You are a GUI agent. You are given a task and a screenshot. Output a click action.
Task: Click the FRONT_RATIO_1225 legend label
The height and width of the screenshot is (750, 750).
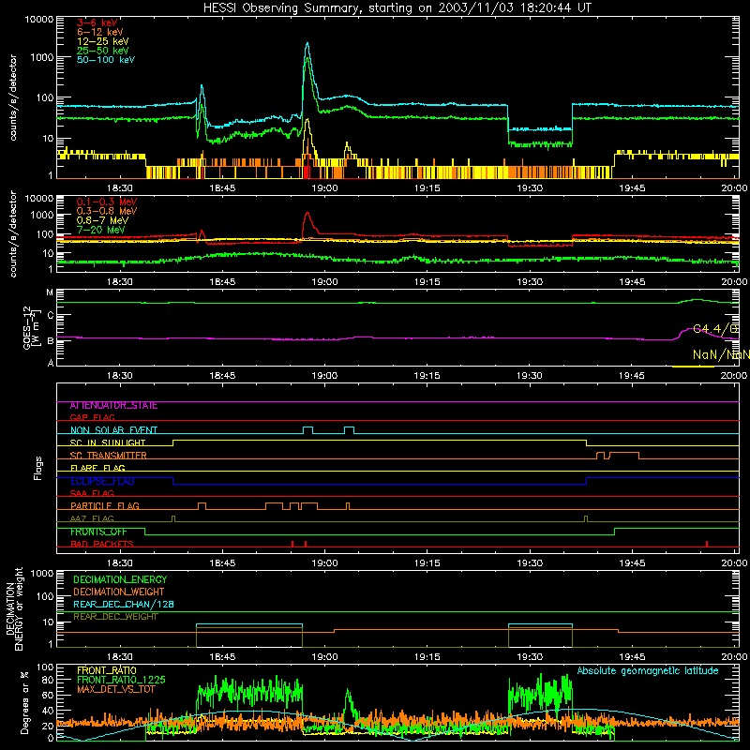(122, 680)
